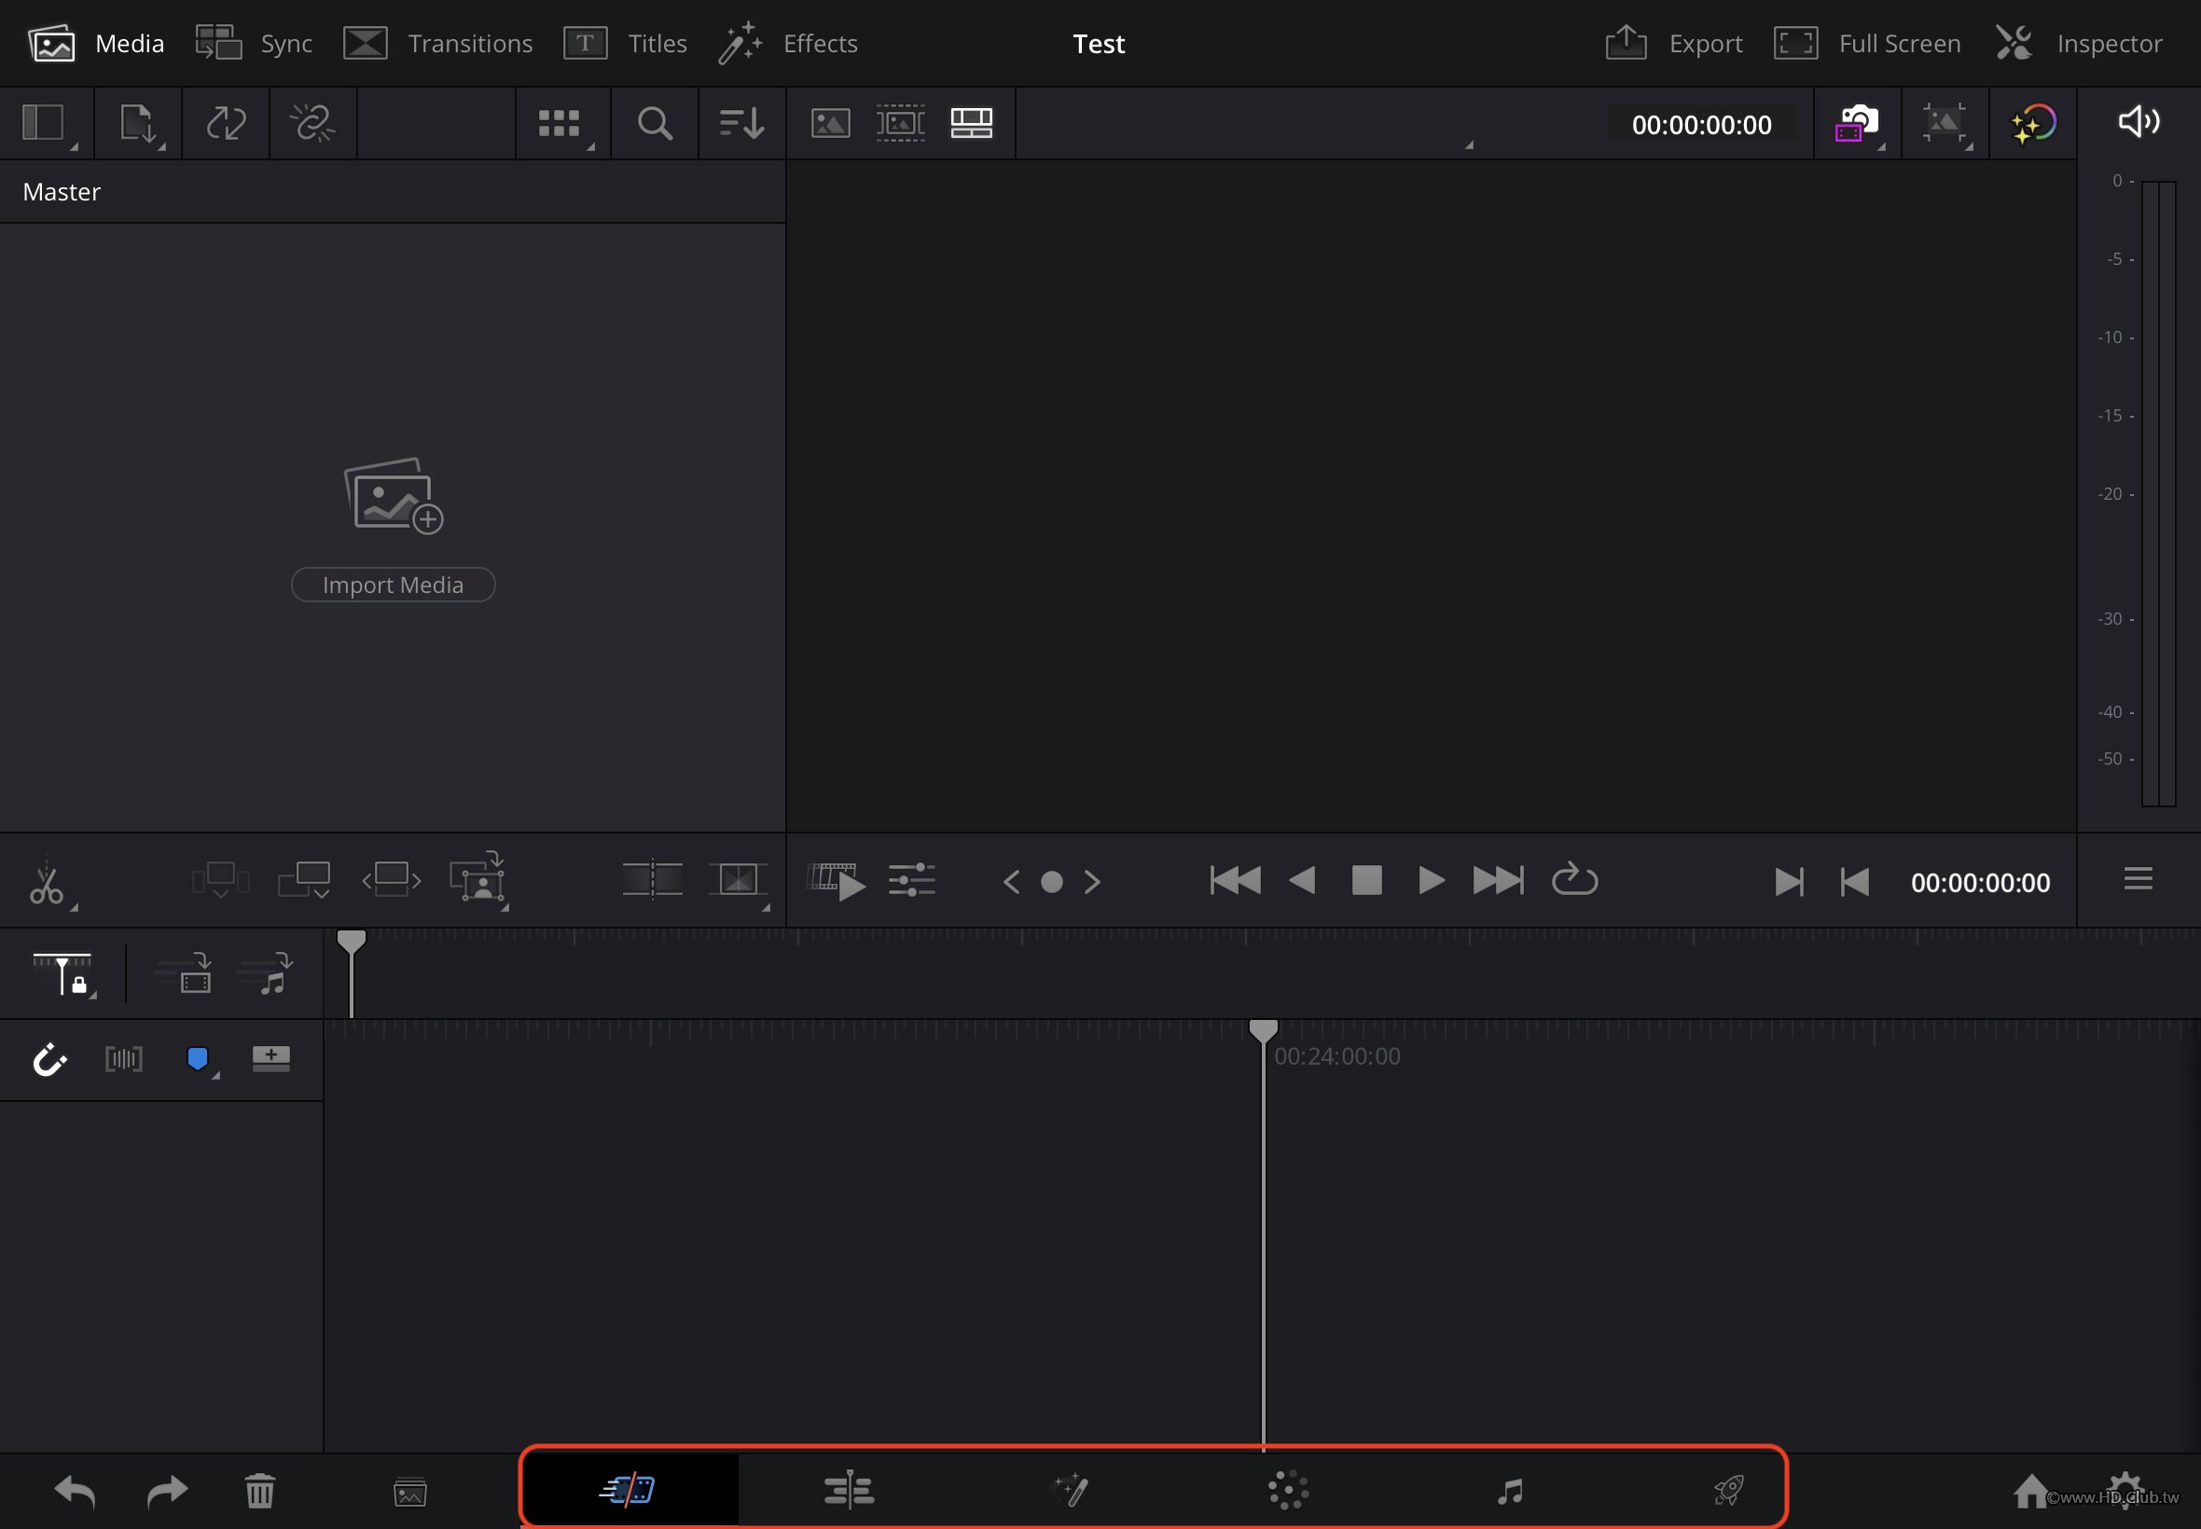This screenshot has height=1529, width=2201.
Task: Click the upper timeline playhead marker
Action: click(x=352, y=942)
